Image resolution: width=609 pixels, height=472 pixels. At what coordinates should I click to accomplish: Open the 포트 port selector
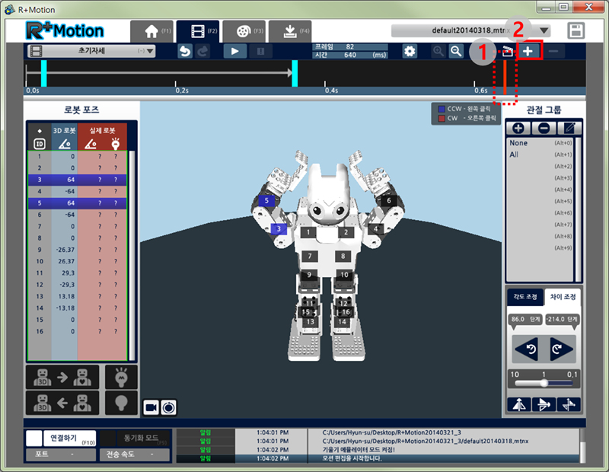point(61,454)
